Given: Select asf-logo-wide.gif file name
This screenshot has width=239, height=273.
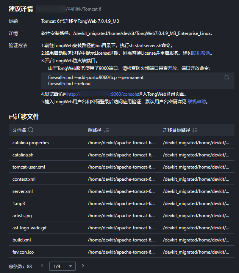Looking at the screenshot, I should point(30,228).
